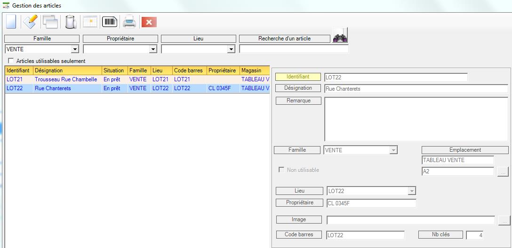Click the A2 emplacement field
The image size is (512, 248).
[x=458, y=171]
